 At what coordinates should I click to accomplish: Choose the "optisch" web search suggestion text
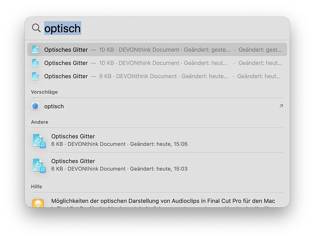pos(54,106)
